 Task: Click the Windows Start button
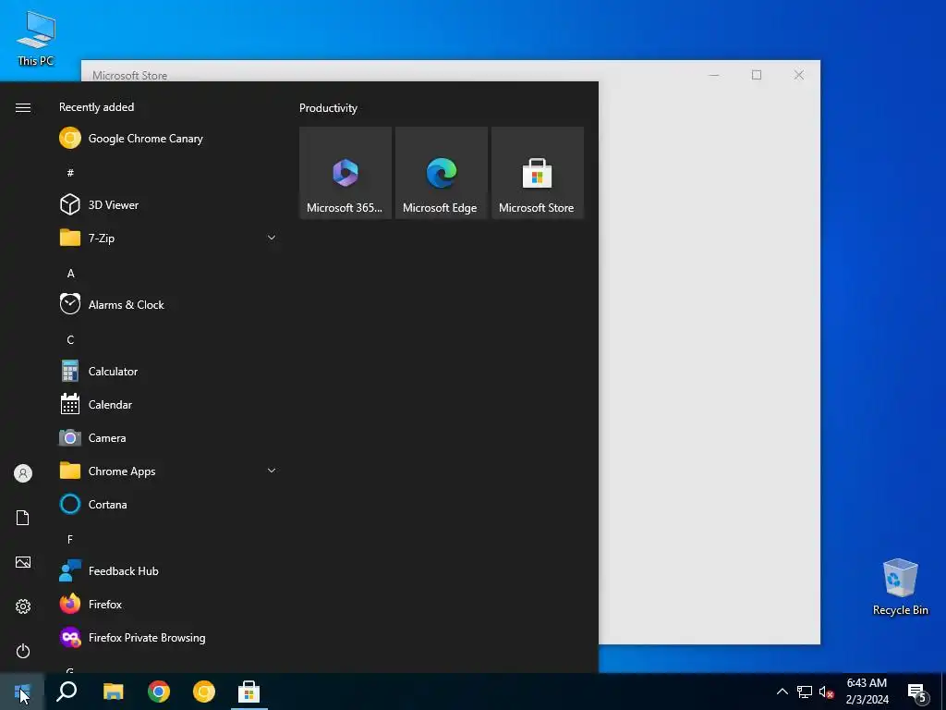(x=22, y=692)
